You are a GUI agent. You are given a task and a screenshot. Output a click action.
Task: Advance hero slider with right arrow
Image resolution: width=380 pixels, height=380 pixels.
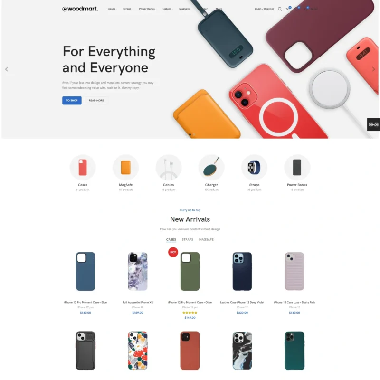(x=373, y=69)
